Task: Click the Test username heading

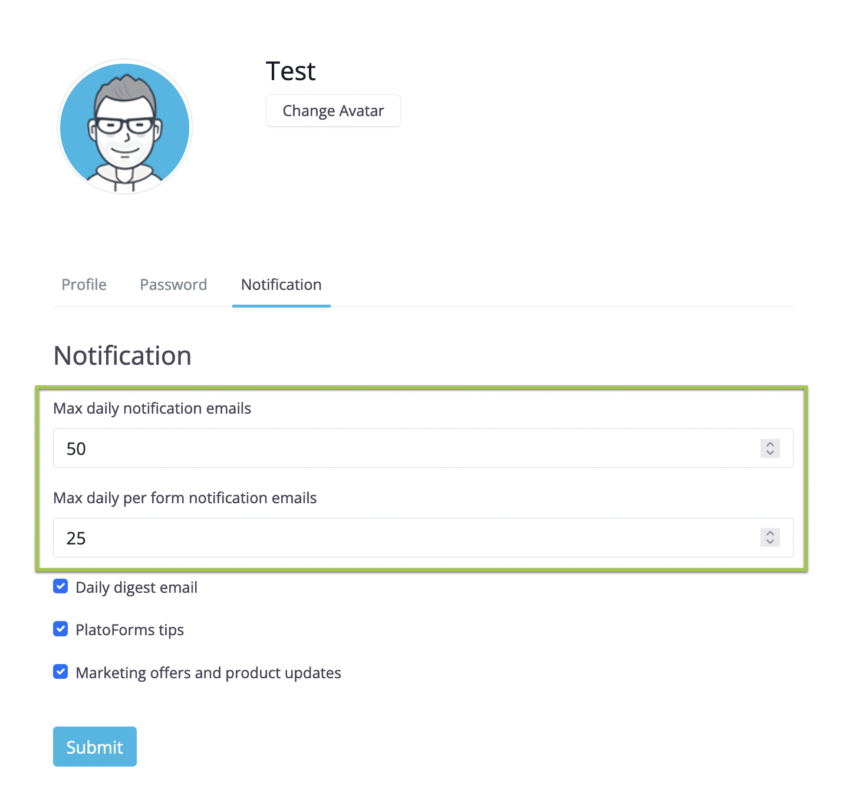Action: click(291, 71)
